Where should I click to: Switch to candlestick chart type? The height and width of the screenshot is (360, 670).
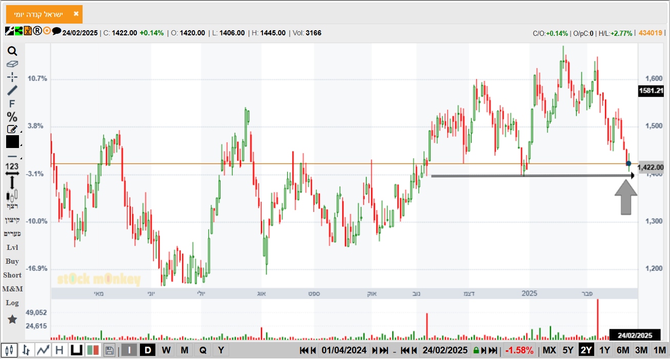coord(9,350)
